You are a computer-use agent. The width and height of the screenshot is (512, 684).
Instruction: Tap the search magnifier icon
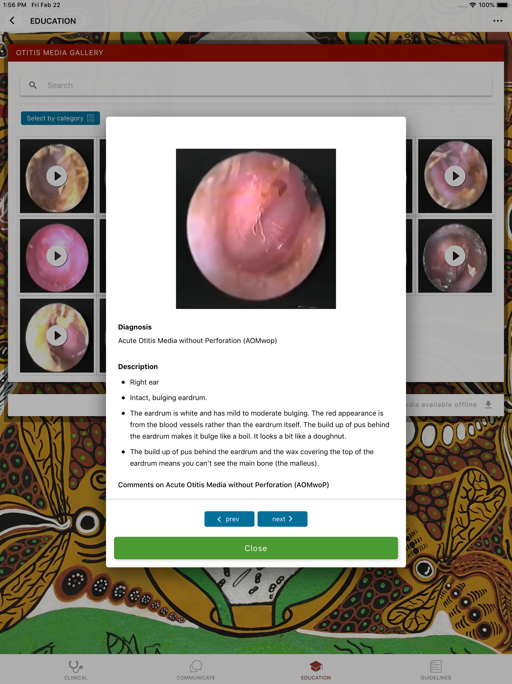(x=33, y=85)
